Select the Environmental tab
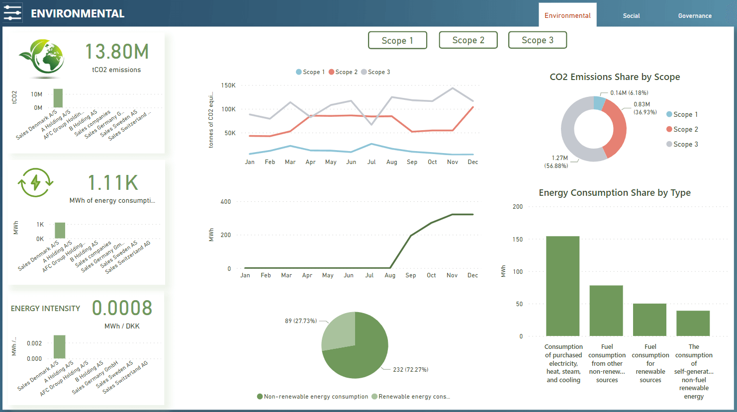 [567, 15]
